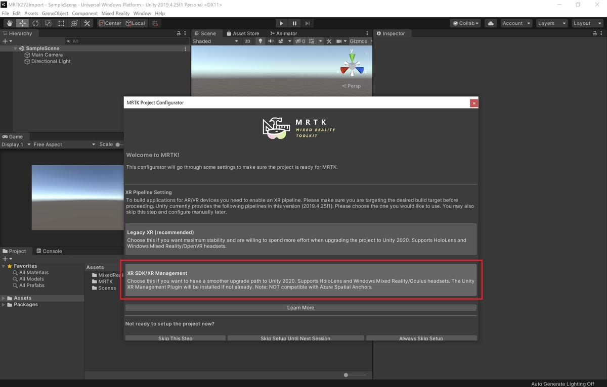The width and height of the screenshot is (607, 387).
Task: Switch to Animator tab
Action: pyautogui.click(x=283, y=33)
